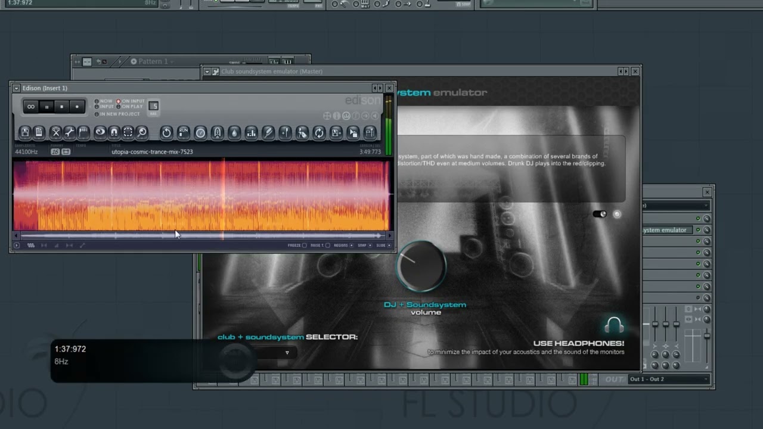Toggle the NOISE T. option

pos(320,245)
